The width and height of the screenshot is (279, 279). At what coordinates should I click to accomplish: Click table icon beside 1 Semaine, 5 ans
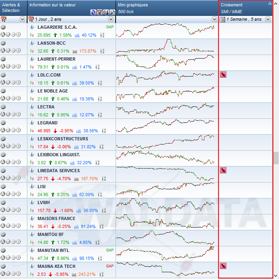pos(222,20)
